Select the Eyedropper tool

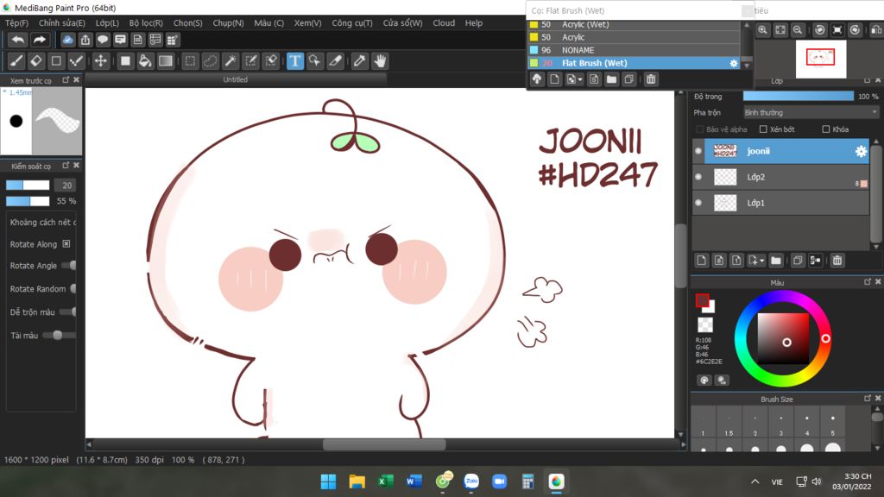pyautogui.click(x=359, y=61)
